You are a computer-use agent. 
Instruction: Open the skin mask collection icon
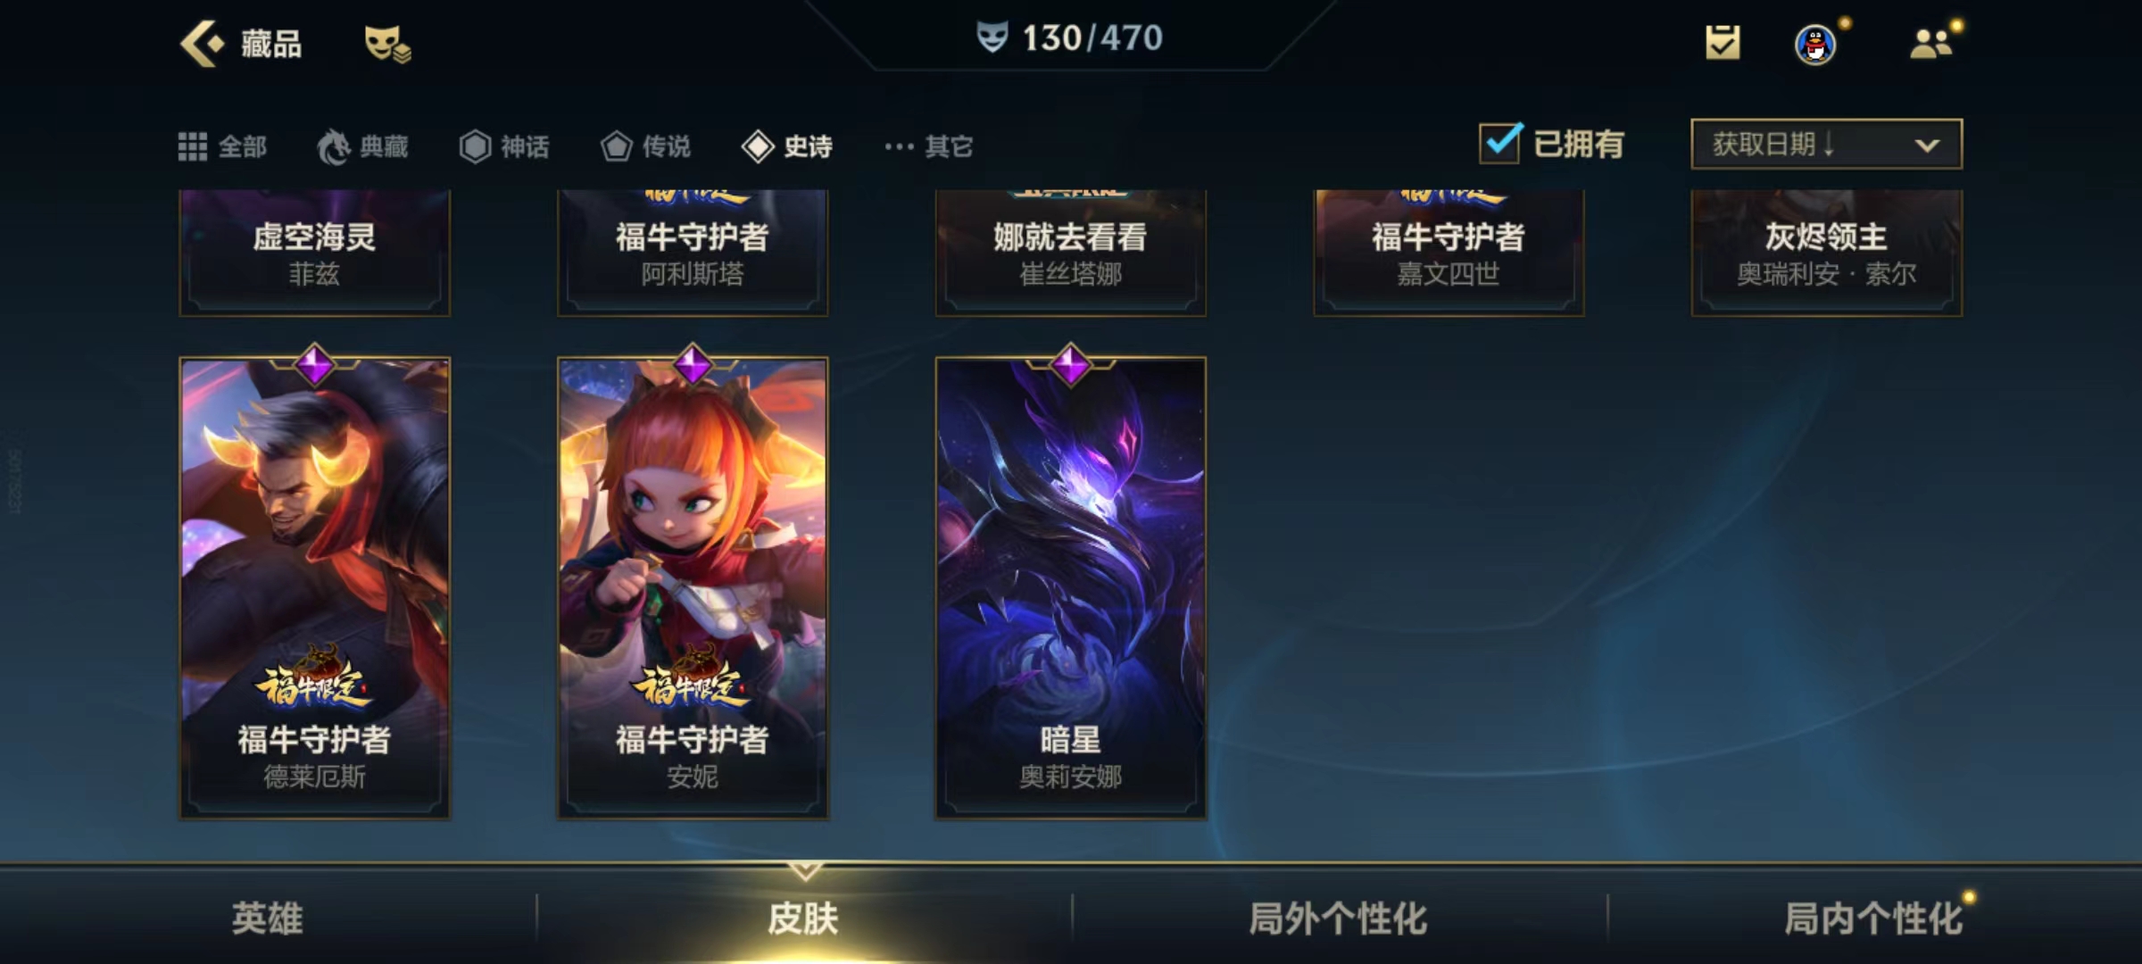tap(387, 44)
